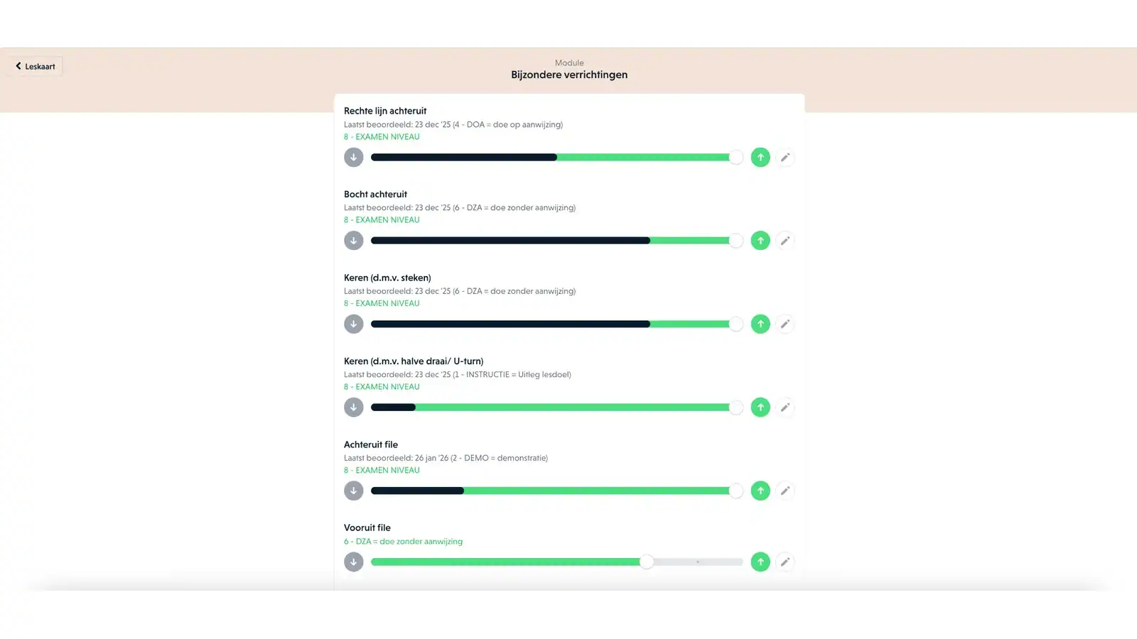Edit halve draai/U-turn entry

(785, 408)
